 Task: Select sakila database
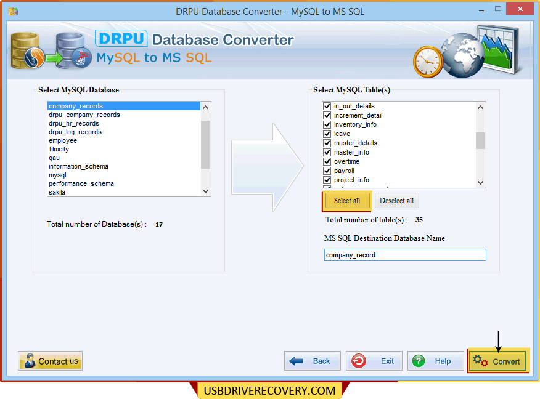click(x=124, y=192)
